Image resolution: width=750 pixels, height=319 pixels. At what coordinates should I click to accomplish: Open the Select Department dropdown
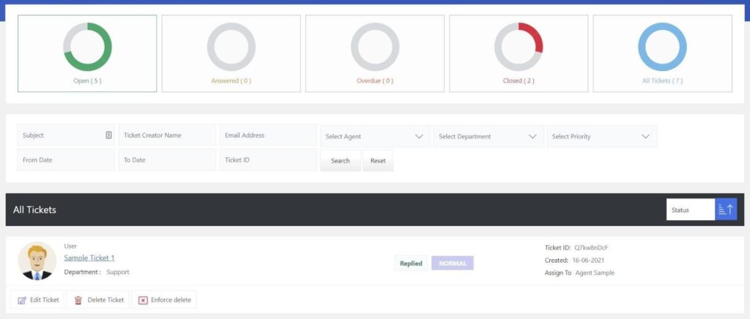click(489, 137)
